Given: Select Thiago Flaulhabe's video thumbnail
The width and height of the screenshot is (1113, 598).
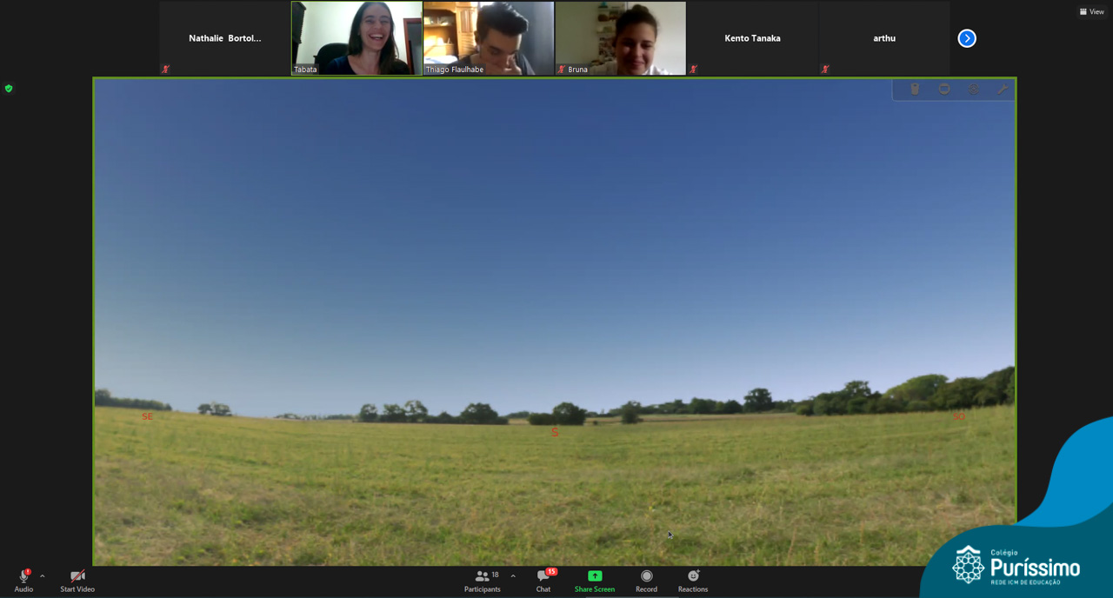Looking at the screenshot, I should [x=489, y=38].
